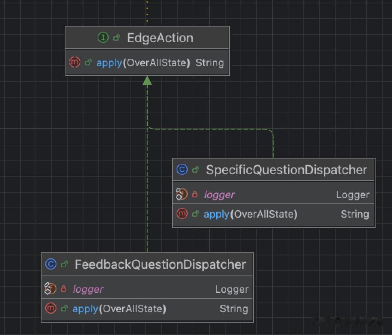Click the private lock icon in FeedbackQuestionDispatcher
This screenshot has height=335, width=392.
(x=64, y=289)
